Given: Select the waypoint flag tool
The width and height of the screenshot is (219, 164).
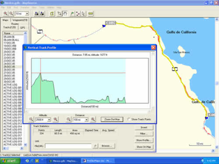Looking at the screenshot, I should coord(72,14).
